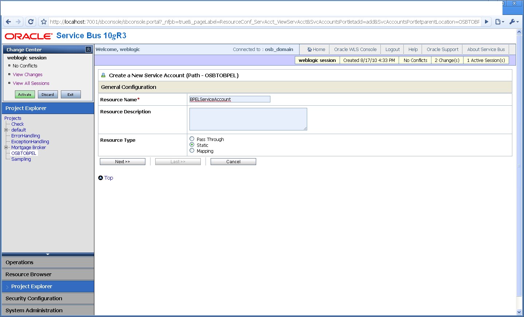
Task: Click the 2 Change(s) status cell
Action: [x=447, y=60]
